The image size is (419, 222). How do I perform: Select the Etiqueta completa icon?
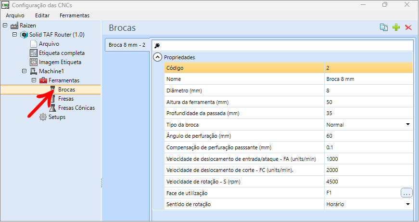[x=33, y=53]
